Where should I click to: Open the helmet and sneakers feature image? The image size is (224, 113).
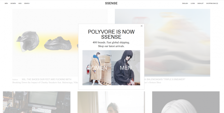(45, 43)
